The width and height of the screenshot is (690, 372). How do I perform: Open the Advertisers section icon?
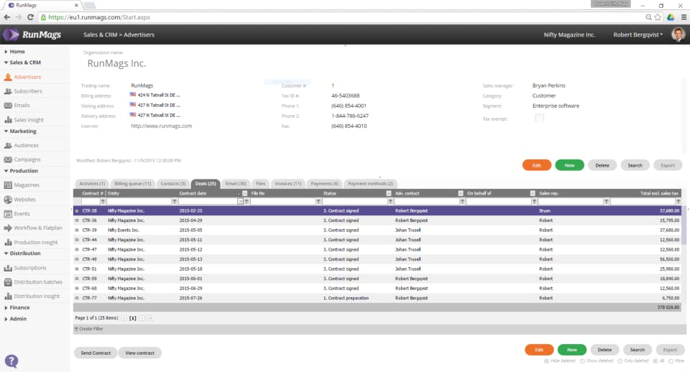pyautogui.click(x=8, y=77)
